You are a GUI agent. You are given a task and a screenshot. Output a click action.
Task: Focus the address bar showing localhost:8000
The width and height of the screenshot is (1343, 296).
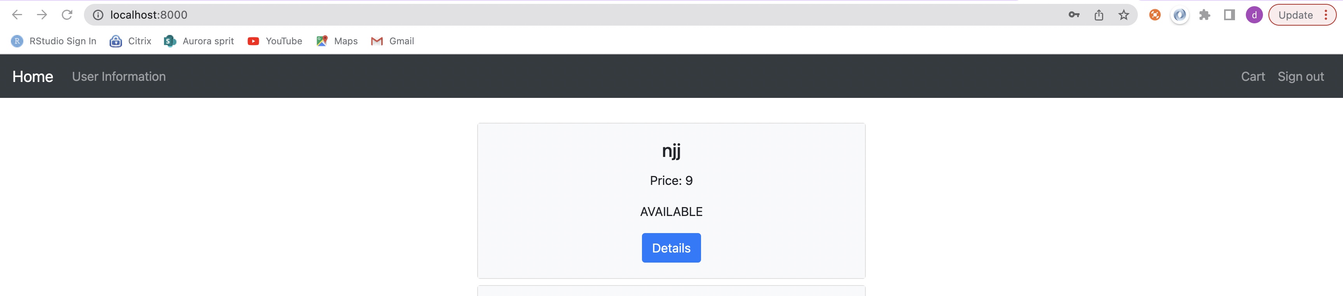click(574, 15)
